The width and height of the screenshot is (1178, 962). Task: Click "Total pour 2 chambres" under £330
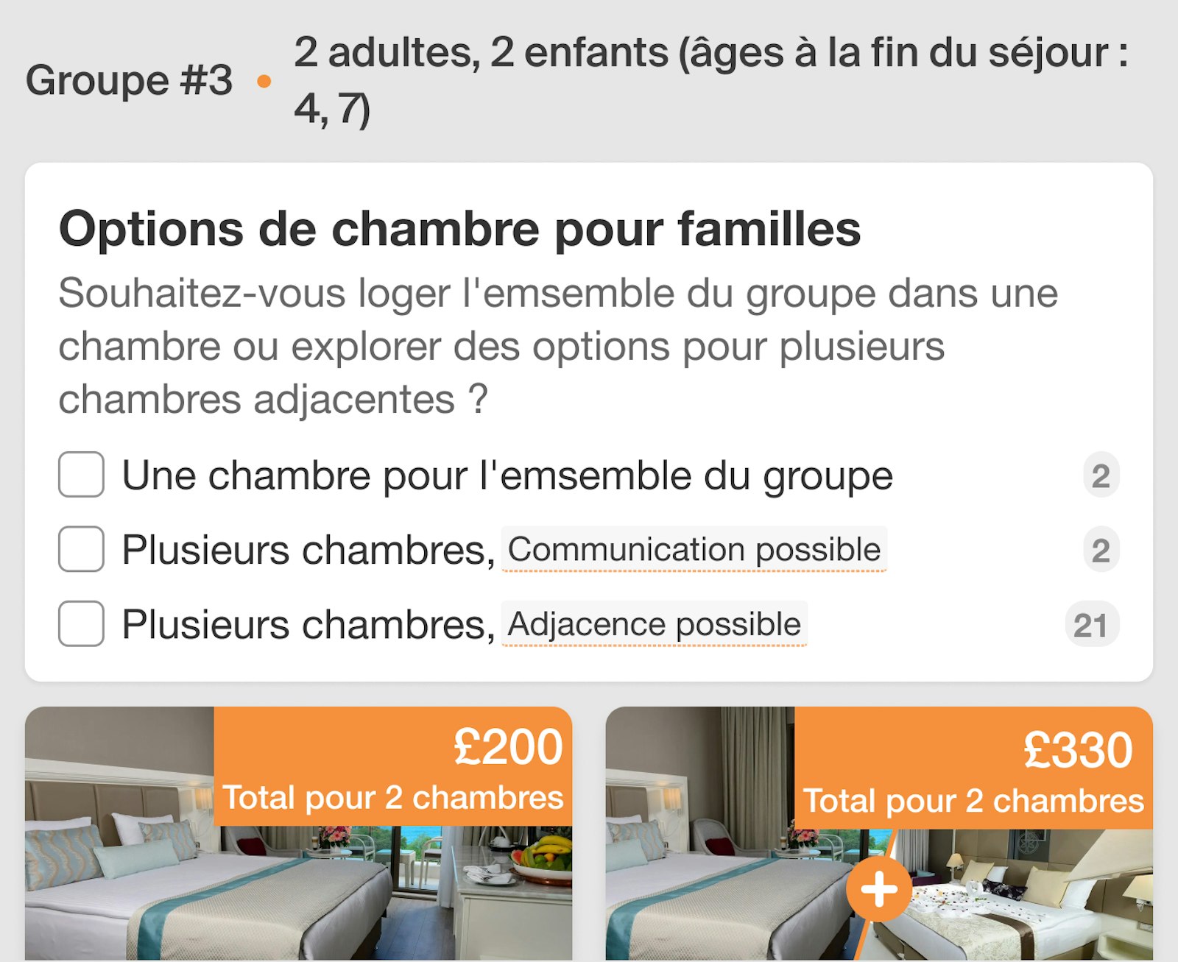pos(973,801)
